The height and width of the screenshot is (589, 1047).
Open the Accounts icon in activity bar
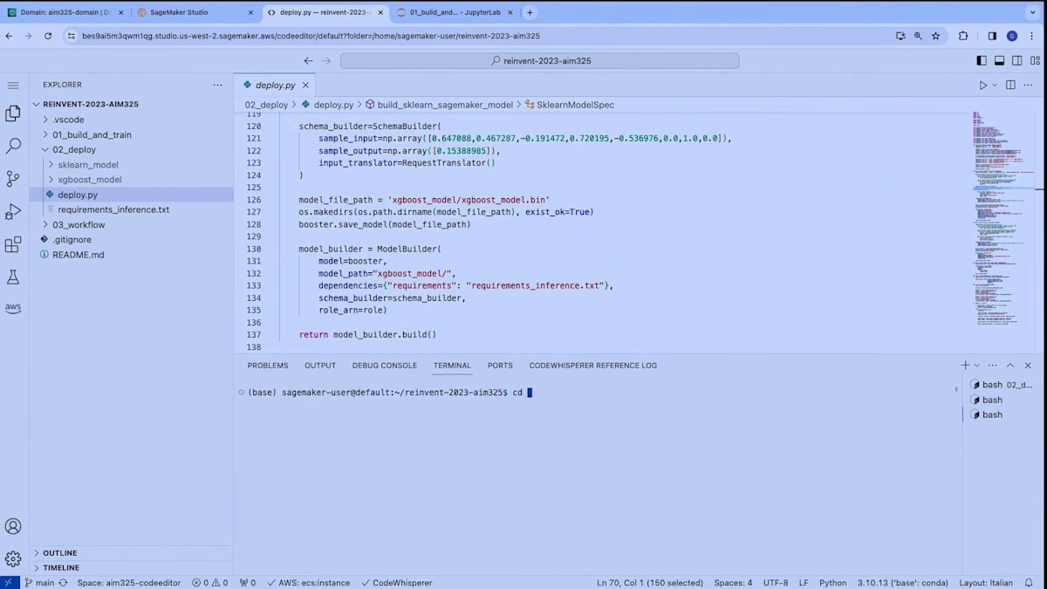coord(13,526)
